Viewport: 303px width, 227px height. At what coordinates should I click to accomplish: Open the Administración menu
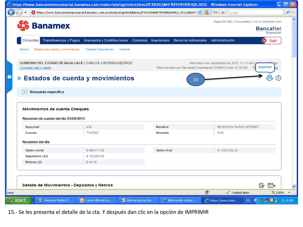pos(223,40)
